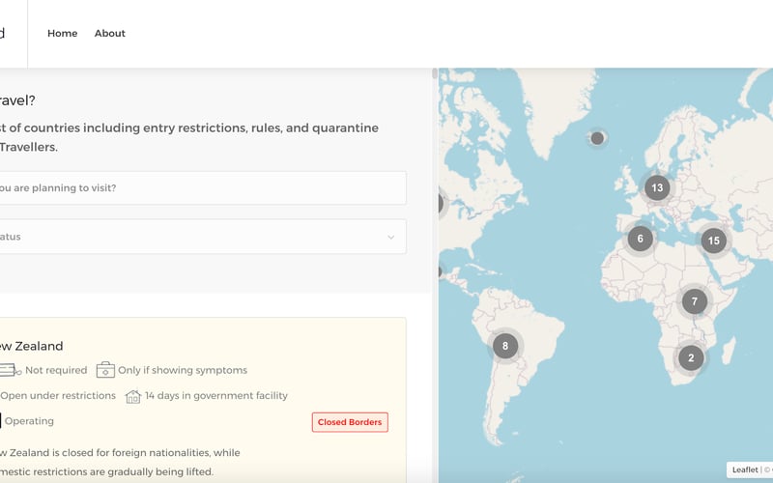This screenshot has height=483, width=773.
Task: Click the left panel scrollbar thumb
Action: 434,74
